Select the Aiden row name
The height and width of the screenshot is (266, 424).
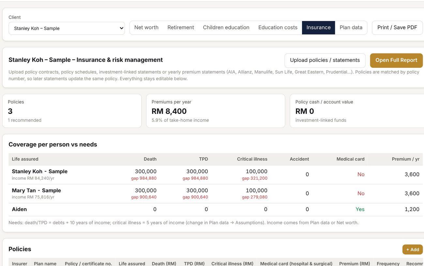(19, 209)
